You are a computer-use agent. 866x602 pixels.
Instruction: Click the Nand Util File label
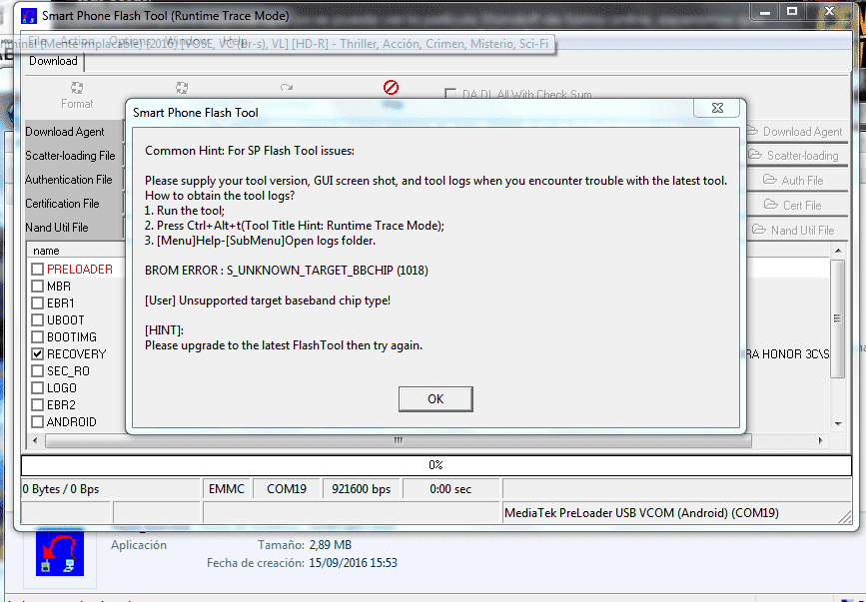pos(56,228)
